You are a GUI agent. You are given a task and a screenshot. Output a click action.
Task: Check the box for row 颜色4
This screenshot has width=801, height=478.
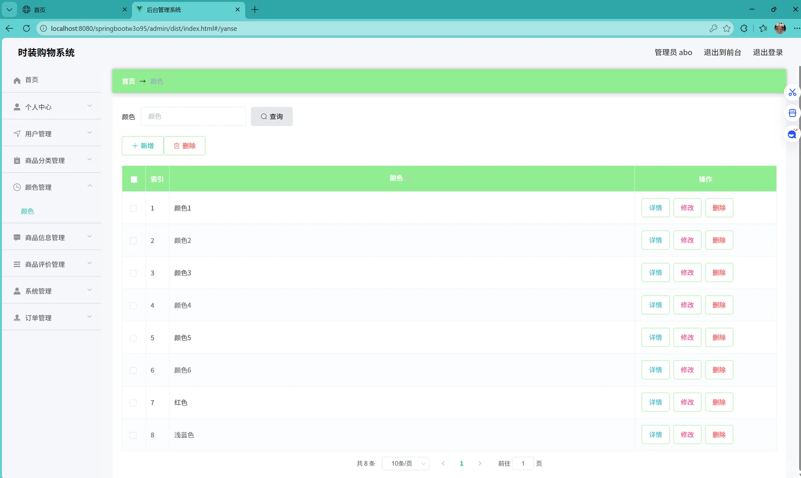tap(133, 305)
